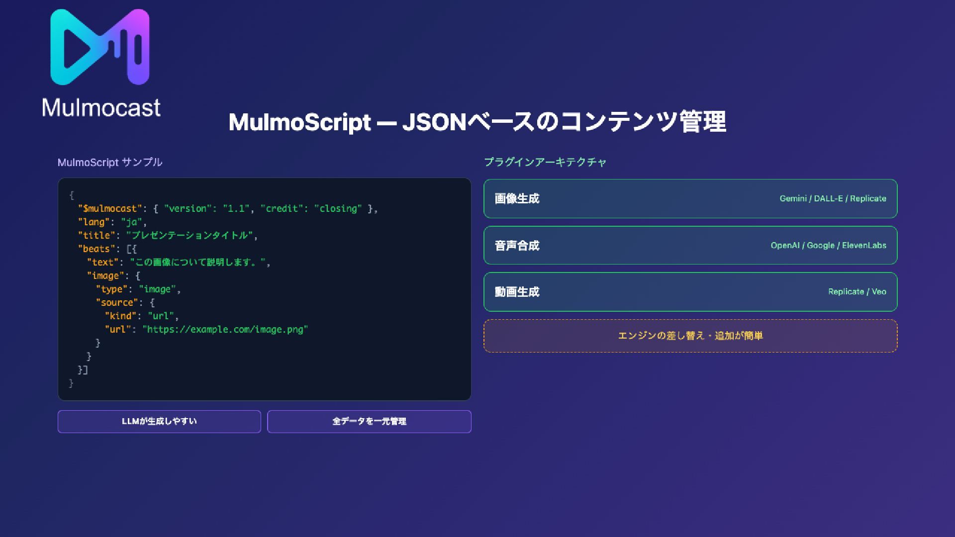The width and height of the screenshot is (955, 537).
Task: Click the OpenAI / Google / ElevenLabs label
Action: coord(828,245)
